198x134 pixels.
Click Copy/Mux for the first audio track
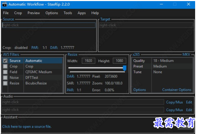tap(175, 102)
